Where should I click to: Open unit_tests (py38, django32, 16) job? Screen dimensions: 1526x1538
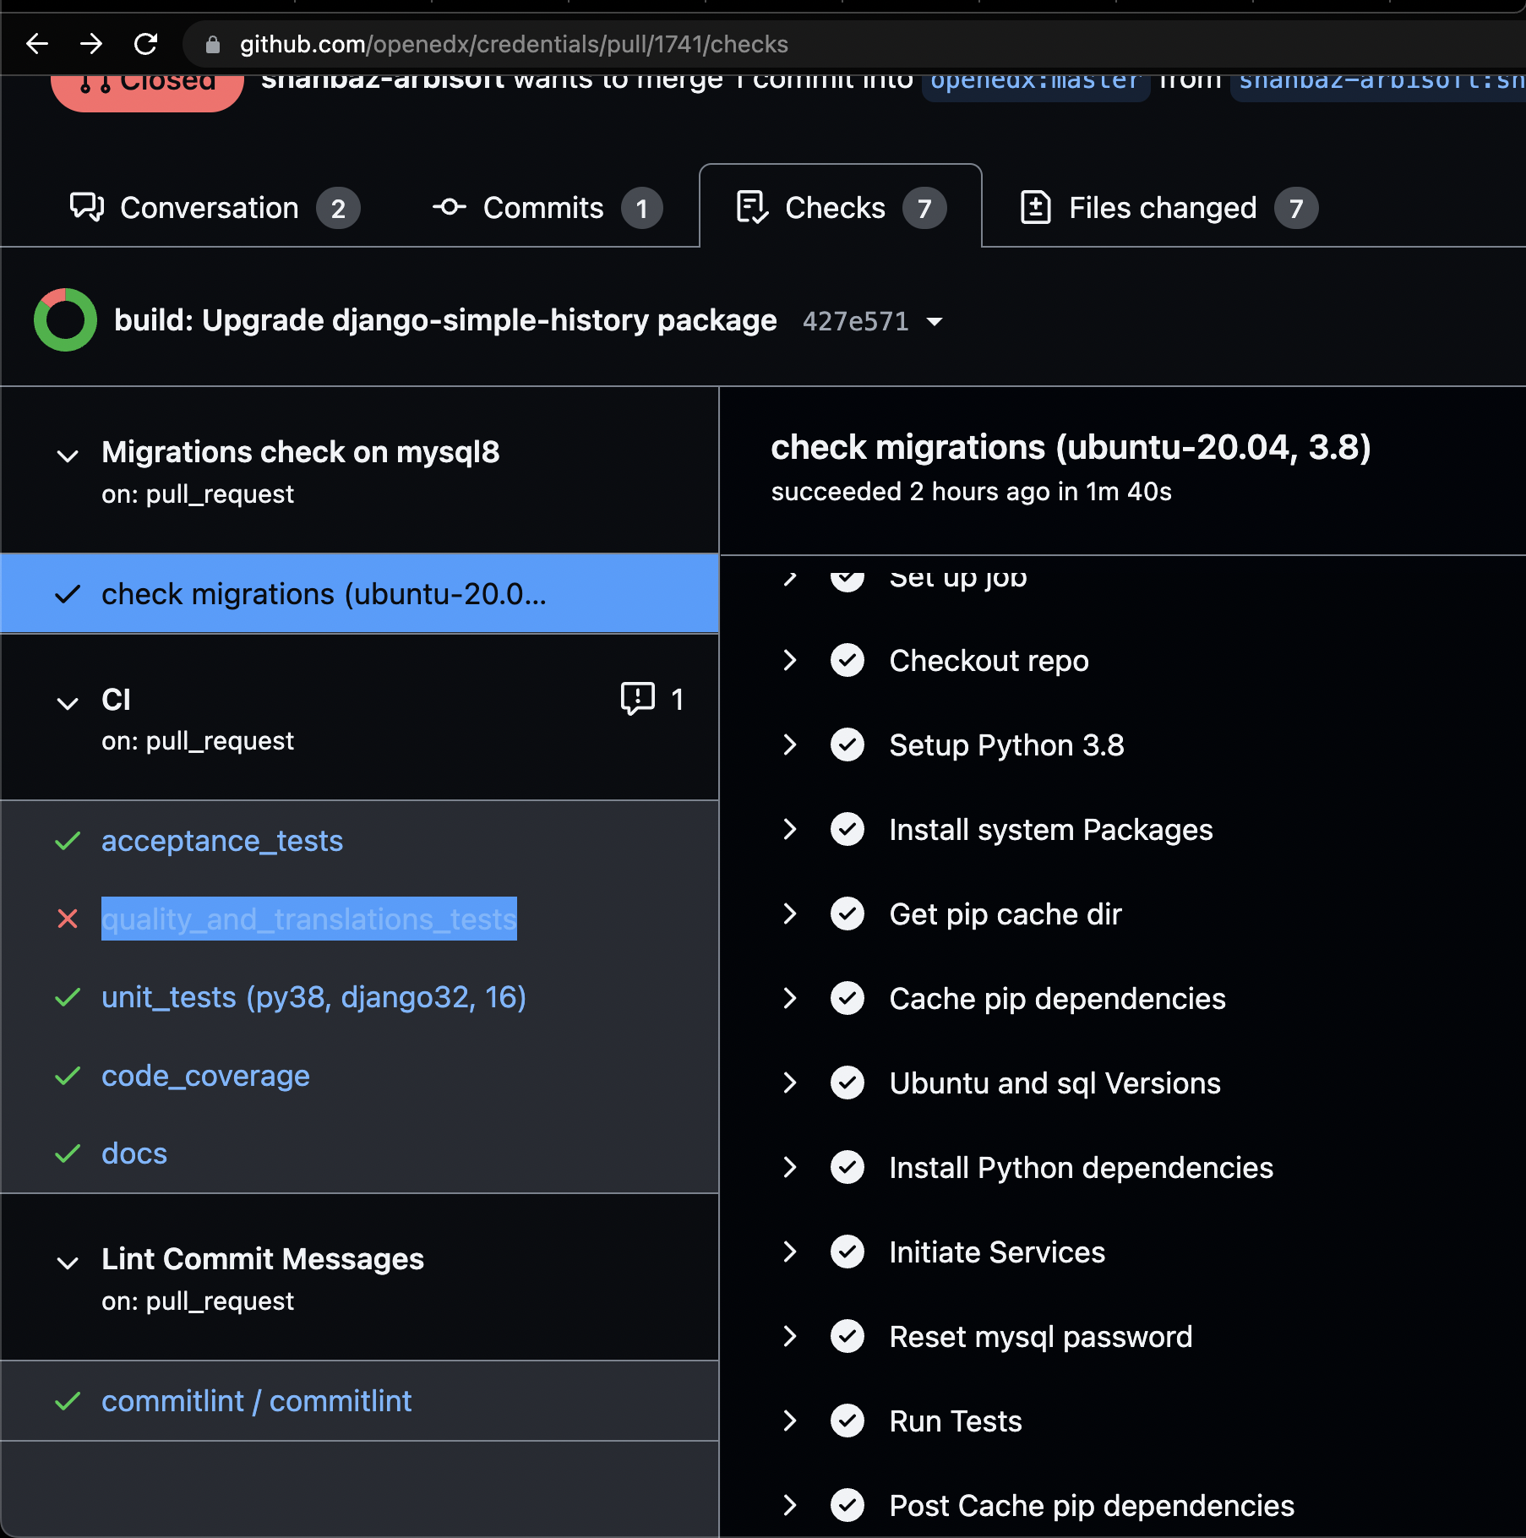tap(313, 997)
